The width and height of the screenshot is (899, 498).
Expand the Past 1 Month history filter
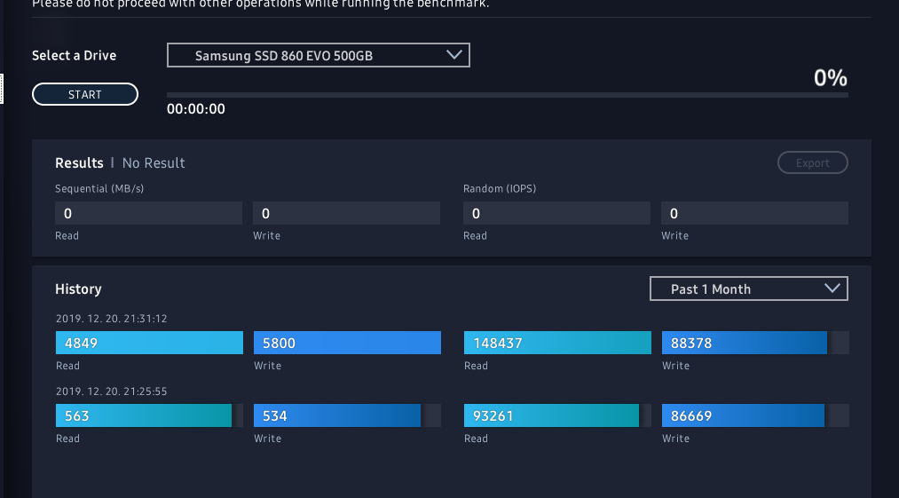pos(748,289)
